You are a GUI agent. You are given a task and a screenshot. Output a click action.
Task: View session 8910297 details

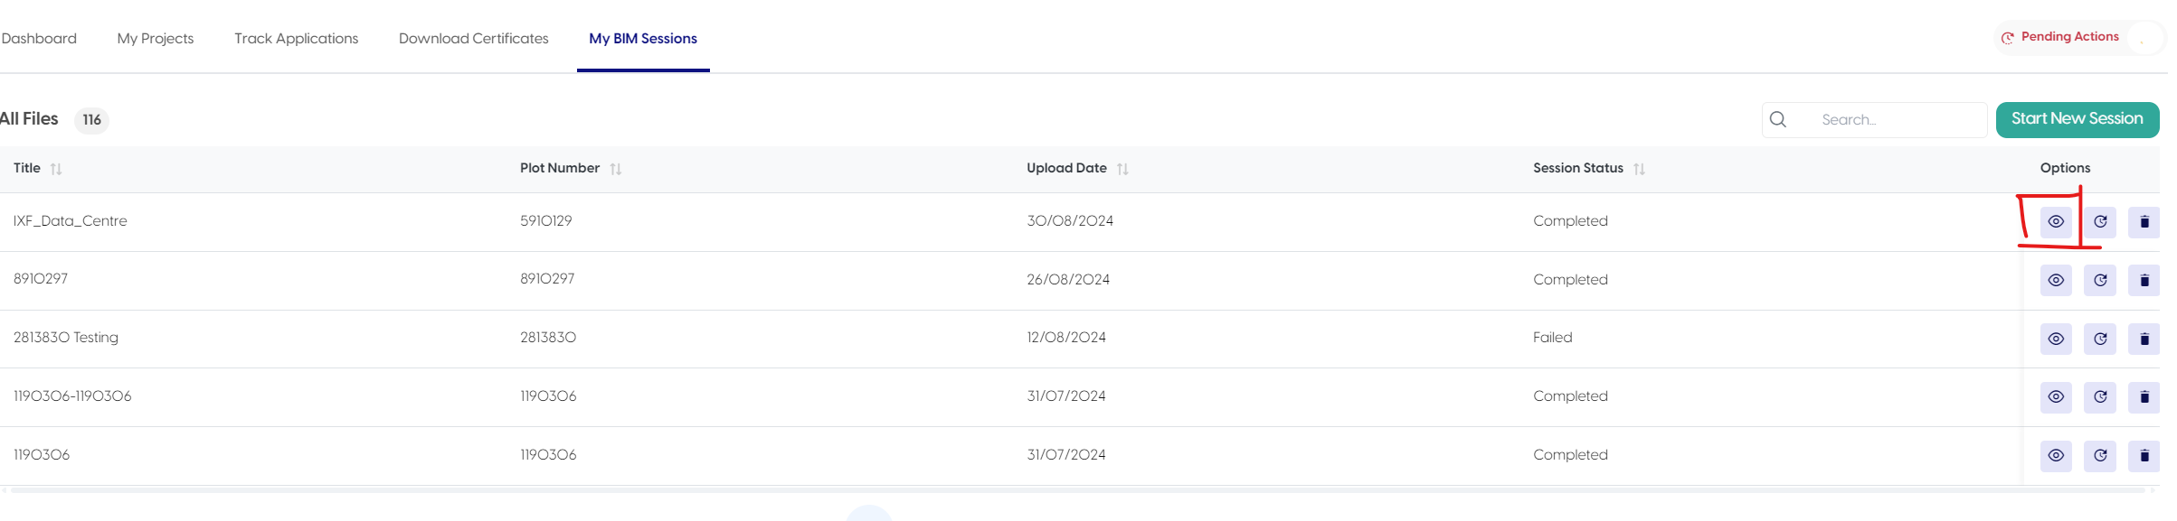(2055, 281)
